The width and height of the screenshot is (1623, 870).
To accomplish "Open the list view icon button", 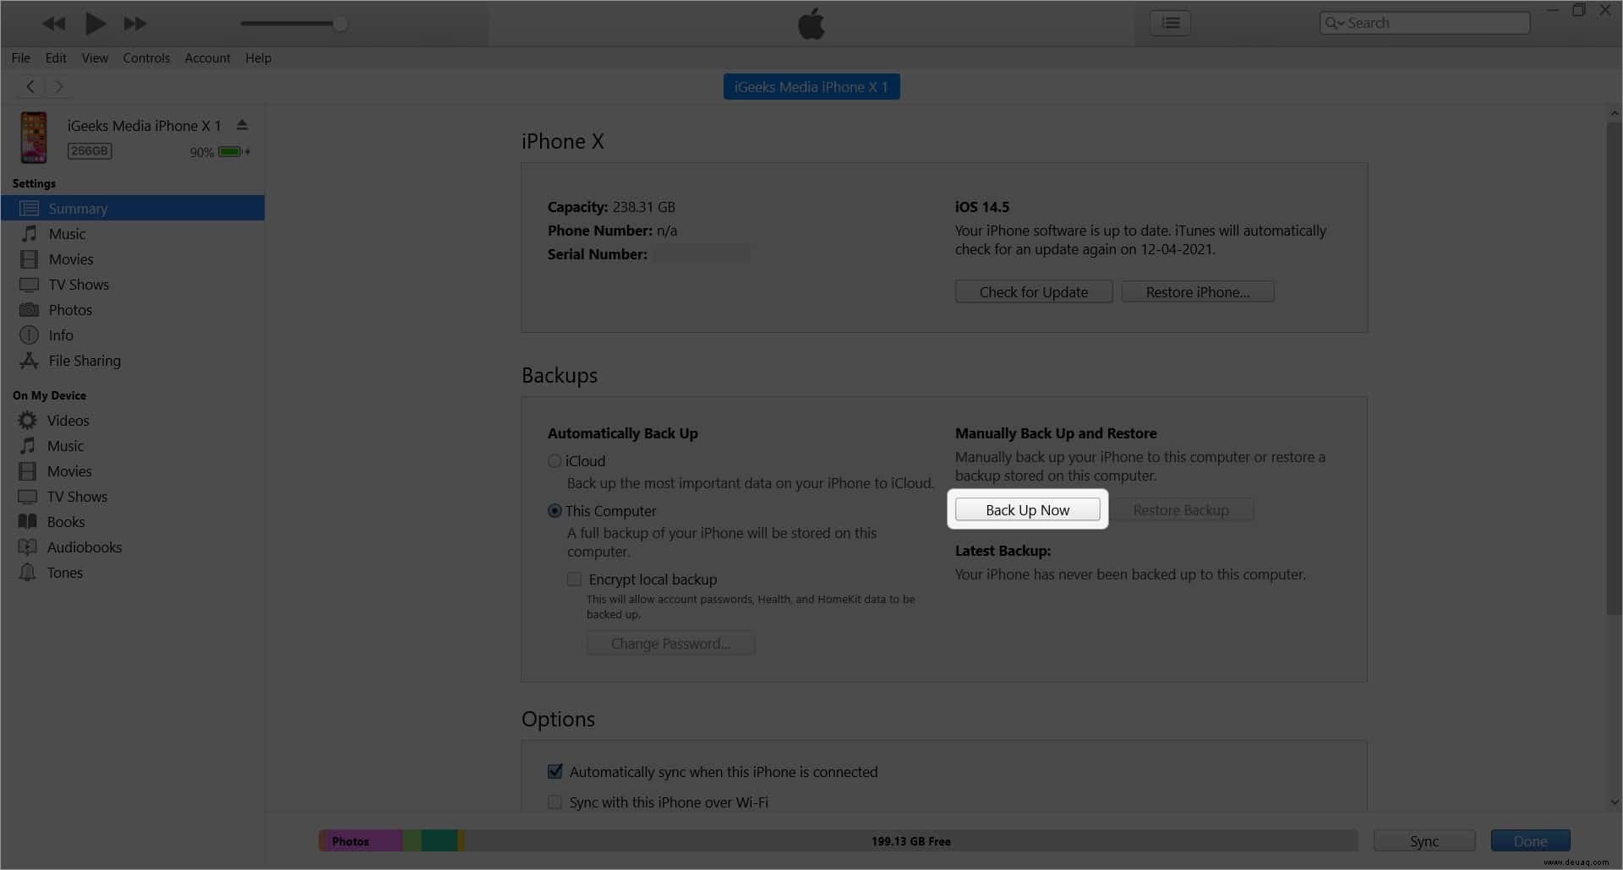I will (x=1170, y=23).
